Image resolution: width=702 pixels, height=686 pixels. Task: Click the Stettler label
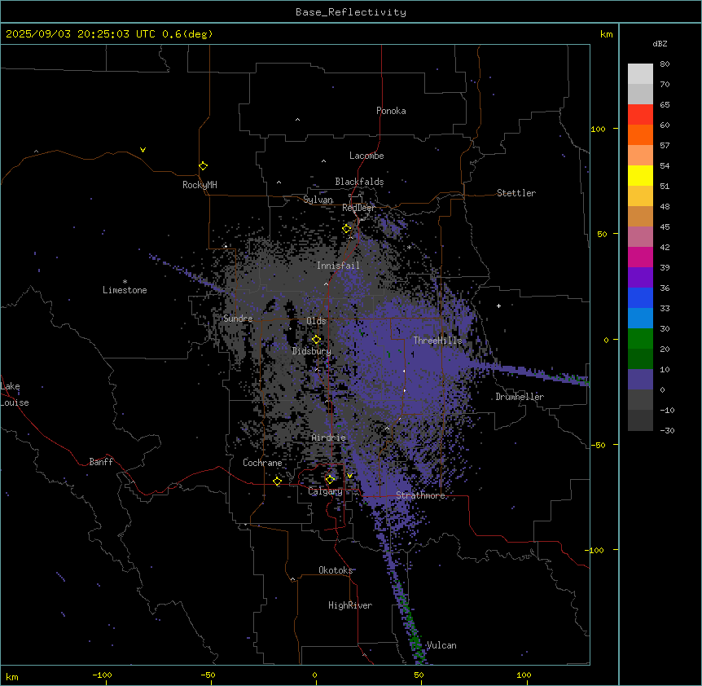[x=516, y=193]
